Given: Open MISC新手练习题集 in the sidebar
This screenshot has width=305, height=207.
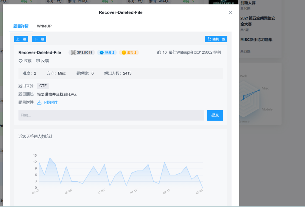Looking at the screenshot, I should [256, 40].
